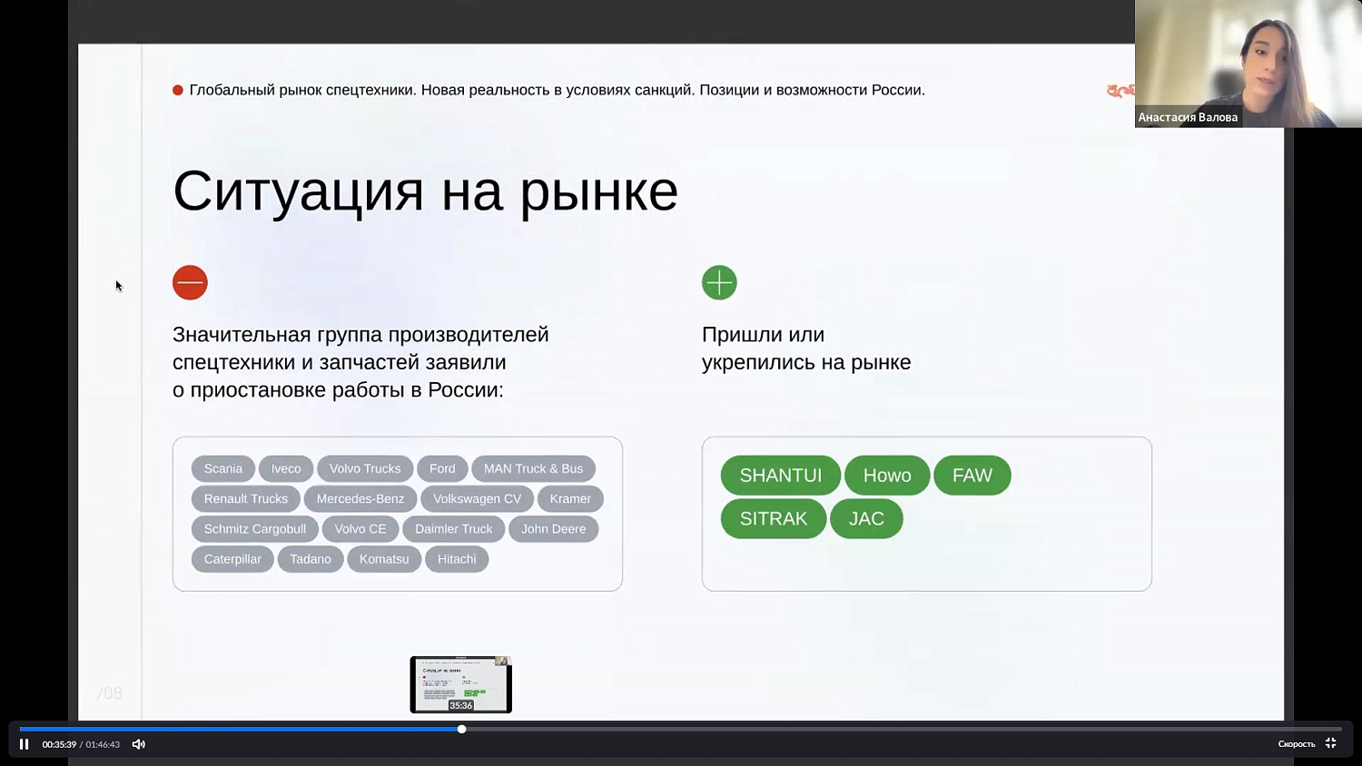Click the Schmitz Cargobull tag

click(255, 528)
